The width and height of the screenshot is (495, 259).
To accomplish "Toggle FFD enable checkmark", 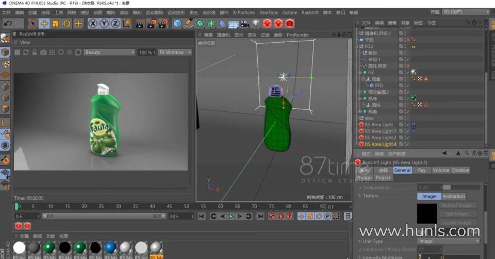I will coord(407,85).
